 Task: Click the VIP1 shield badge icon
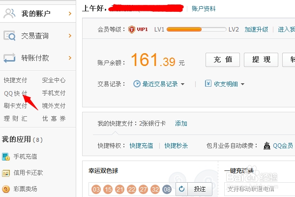[x=132, y=30]
